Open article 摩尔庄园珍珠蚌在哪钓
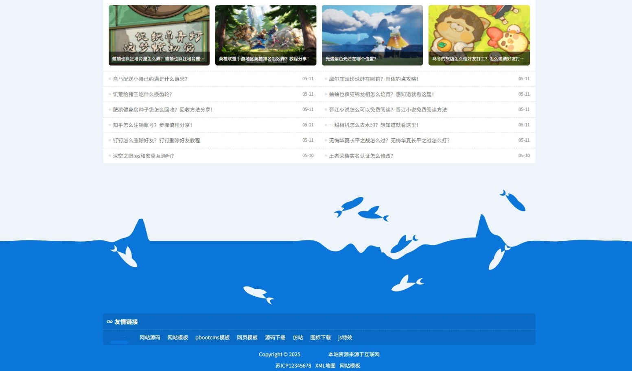Image resolution: width=632 pixels, height=371 pixels. (374, 79)
